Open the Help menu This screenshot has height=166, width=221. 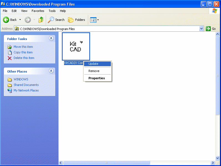[63, 11]
